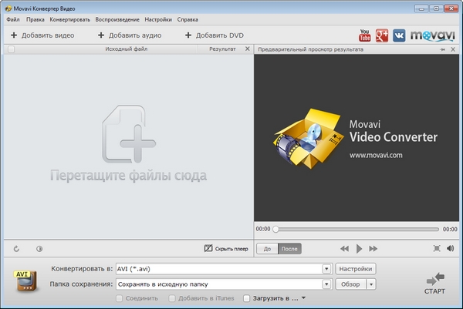
Task: Open the Папка сохранения folder dropdown
Action: click(x=327, y=284)
